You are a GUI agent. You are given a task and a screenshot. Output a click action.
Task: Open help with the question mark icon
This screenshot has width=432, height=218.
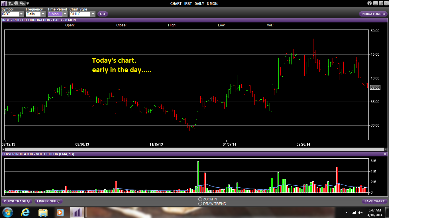pyautogui.click(x=370, y=3)
